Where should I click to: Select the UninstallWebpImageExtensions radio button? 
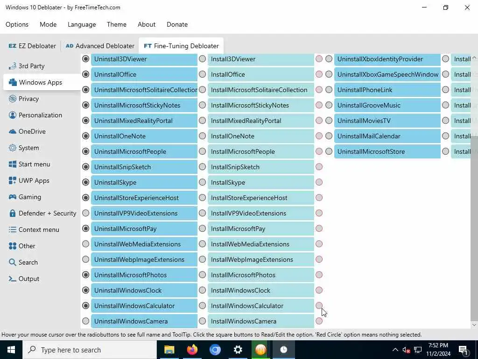point(86,259)
